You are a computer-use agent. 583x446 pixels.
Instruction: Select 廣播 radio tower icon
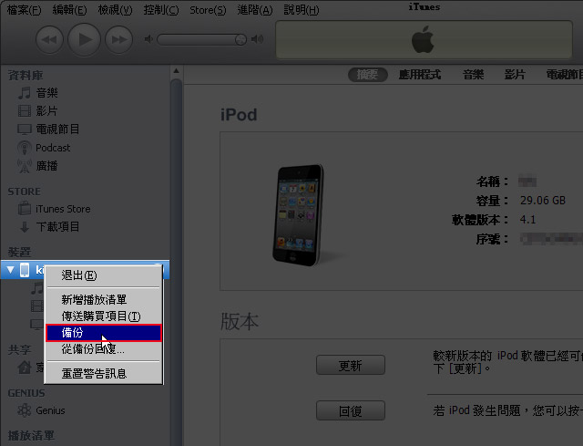(x=25, y=166)
